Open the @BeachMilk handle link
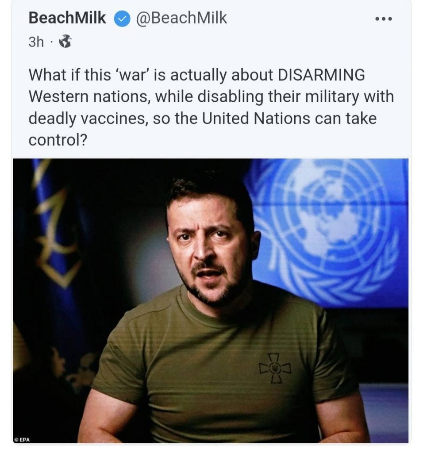 click(181, 18)
